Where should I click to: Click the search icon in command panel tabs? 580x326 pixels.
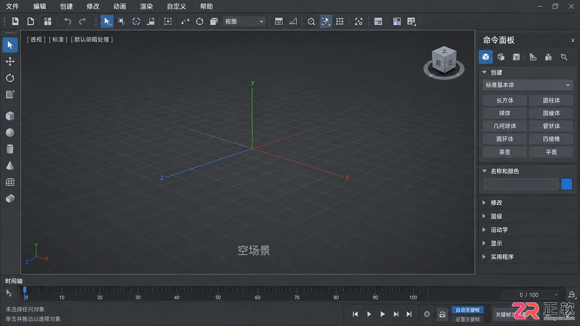[x=564, y=57]
